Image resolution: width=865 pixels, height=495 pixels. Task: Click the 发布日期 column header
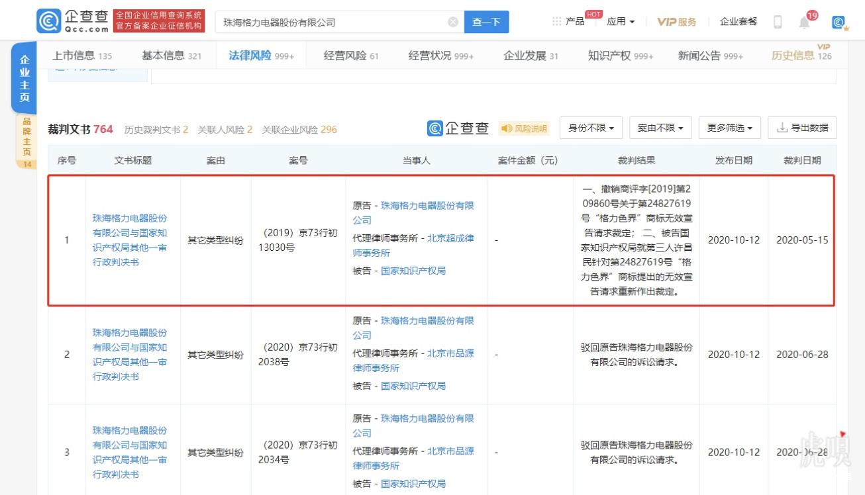coord(733,160)
